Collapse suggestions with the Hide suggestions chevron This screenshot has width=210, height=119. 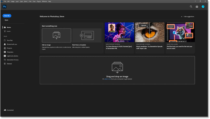182,17
